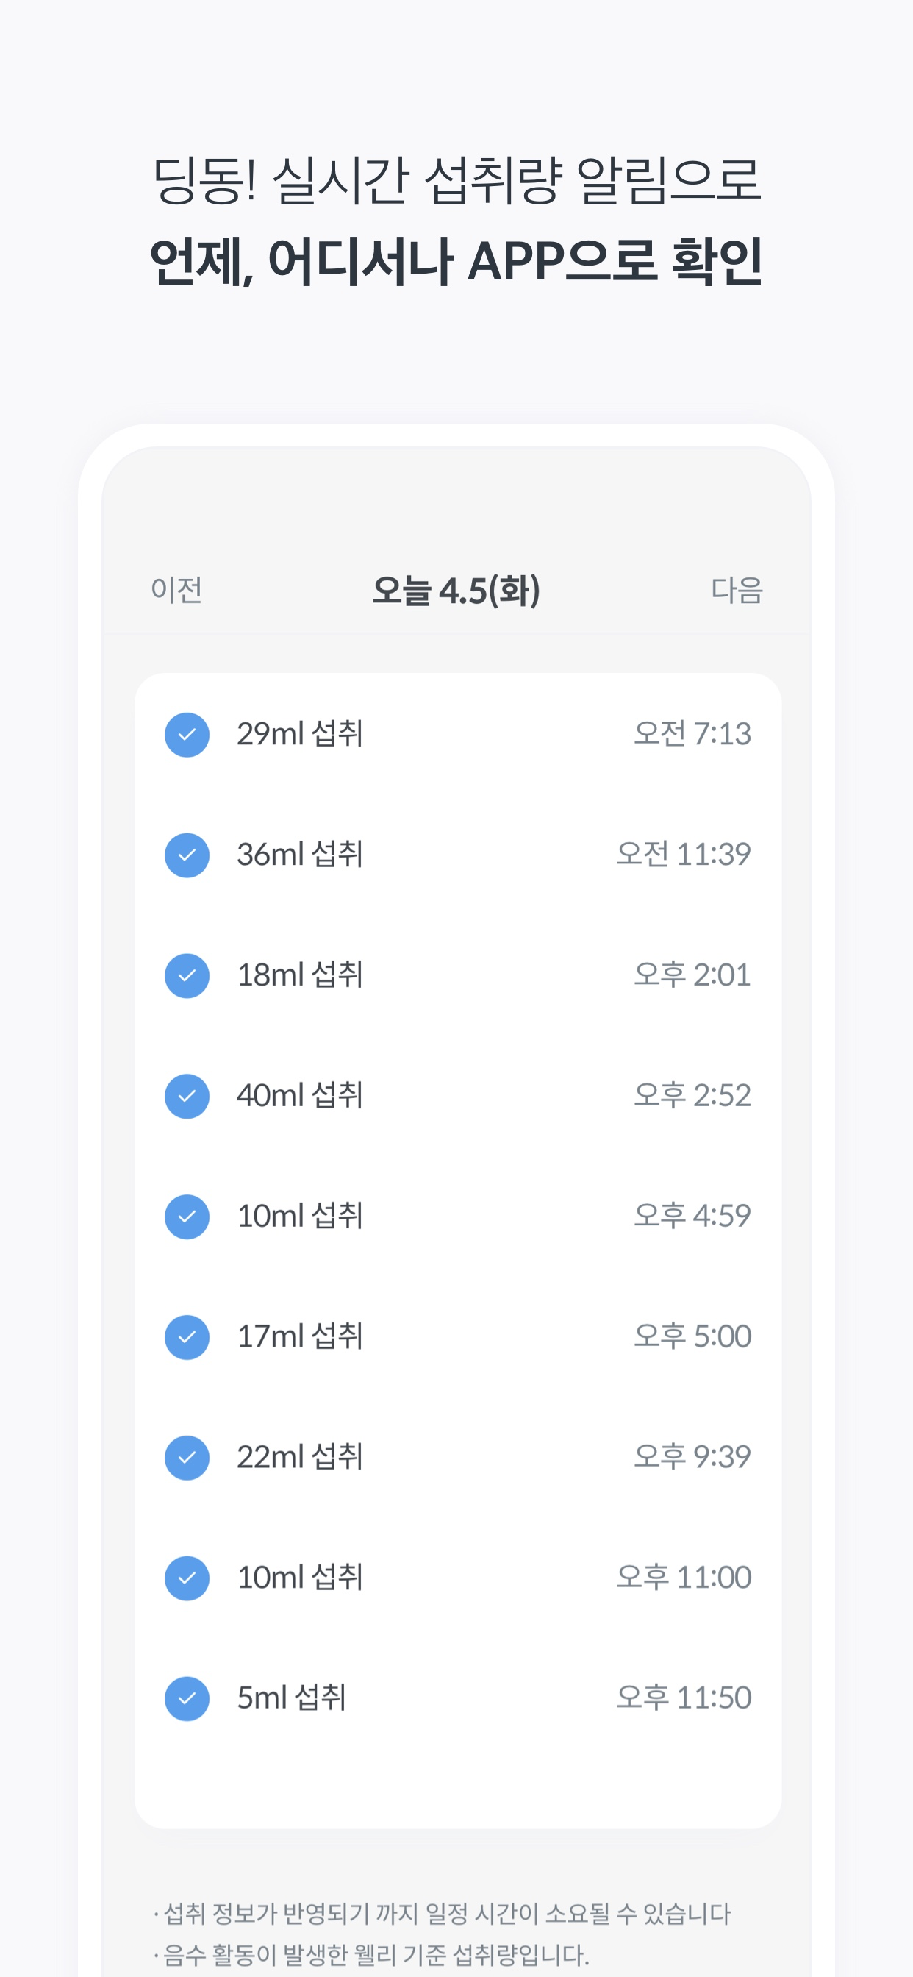
Task: Click the 오후 2:52 timestamp
Action: point(692,1095)
